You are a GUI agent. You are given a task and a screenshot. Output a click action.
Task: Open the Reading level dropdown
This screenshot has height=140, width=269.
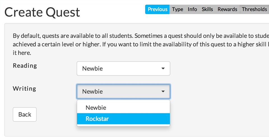tap(123, 69)
